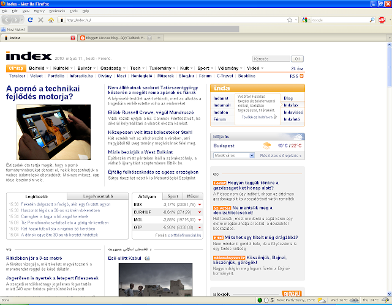The width and height of the screenshot is (392, 305).
Task: Bookmark the page with the star icon
Action: pyautogui.click(x=290, y=20)
